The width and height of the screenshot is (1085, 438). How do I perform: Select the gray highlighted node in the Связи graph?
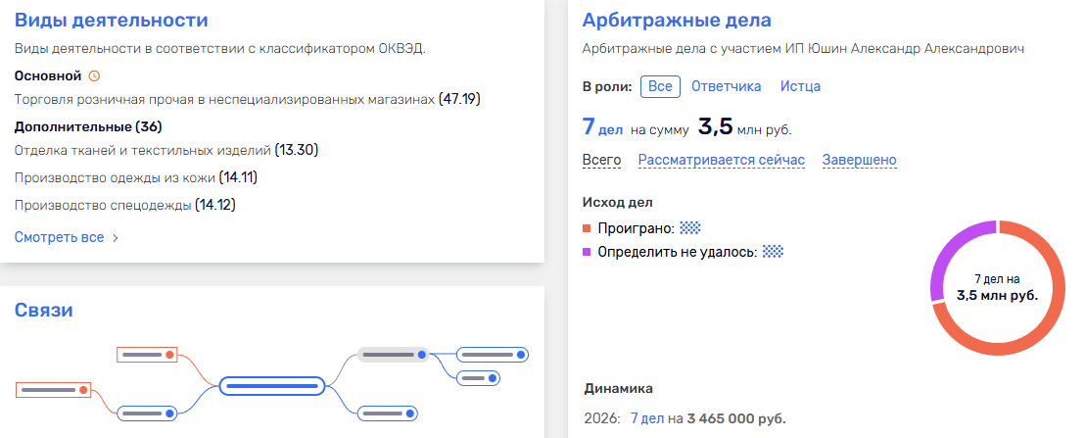click(x=394, y=354)
